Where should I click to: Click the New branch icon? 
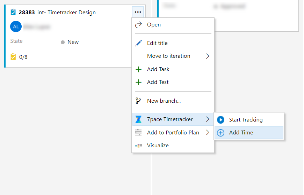tap(138, 101)
